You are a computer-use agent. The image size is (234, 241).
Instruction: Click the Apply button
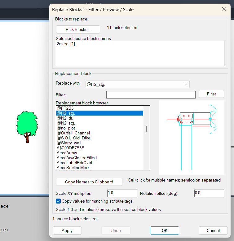point(67,230)
